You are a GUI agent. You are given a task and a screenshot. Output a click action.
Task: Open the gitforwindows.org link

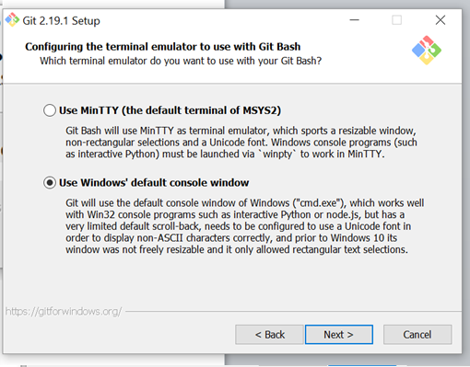(64, 312)
